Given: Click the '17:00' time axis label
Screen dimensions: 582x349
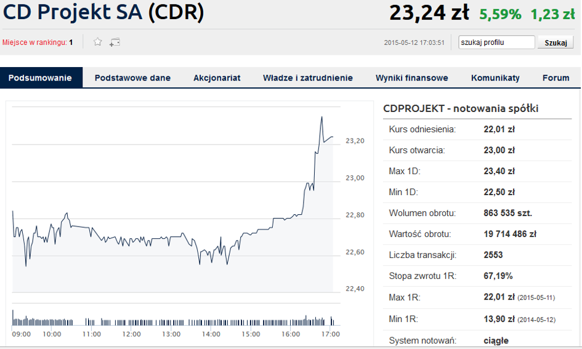Looking at the screenshot, I should click(330, 334).
